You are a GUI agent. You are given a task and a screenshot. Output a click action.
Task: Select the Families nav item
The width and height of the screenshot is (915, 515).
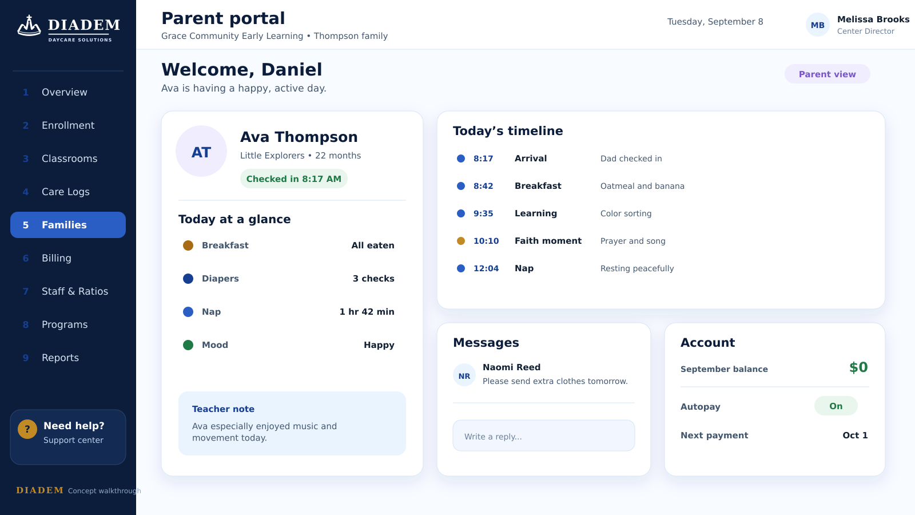(68, 225)
